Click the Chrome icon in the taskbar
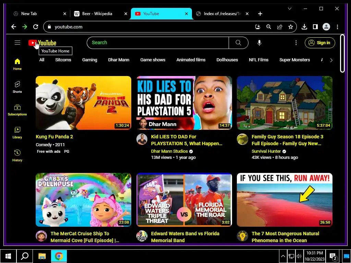Screen dimensions: 351x263 [x=59, y=256]
